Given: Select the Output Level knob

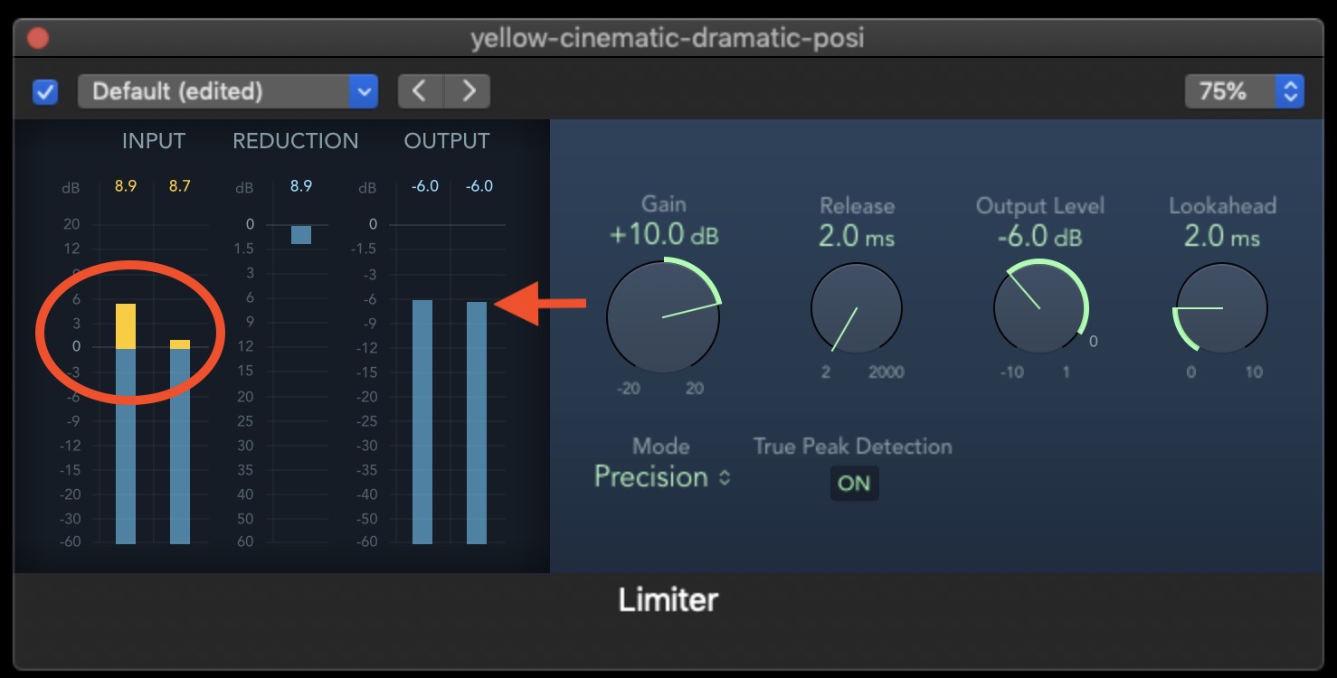Looking at the screenshot, I should (x=1040, y=307).
